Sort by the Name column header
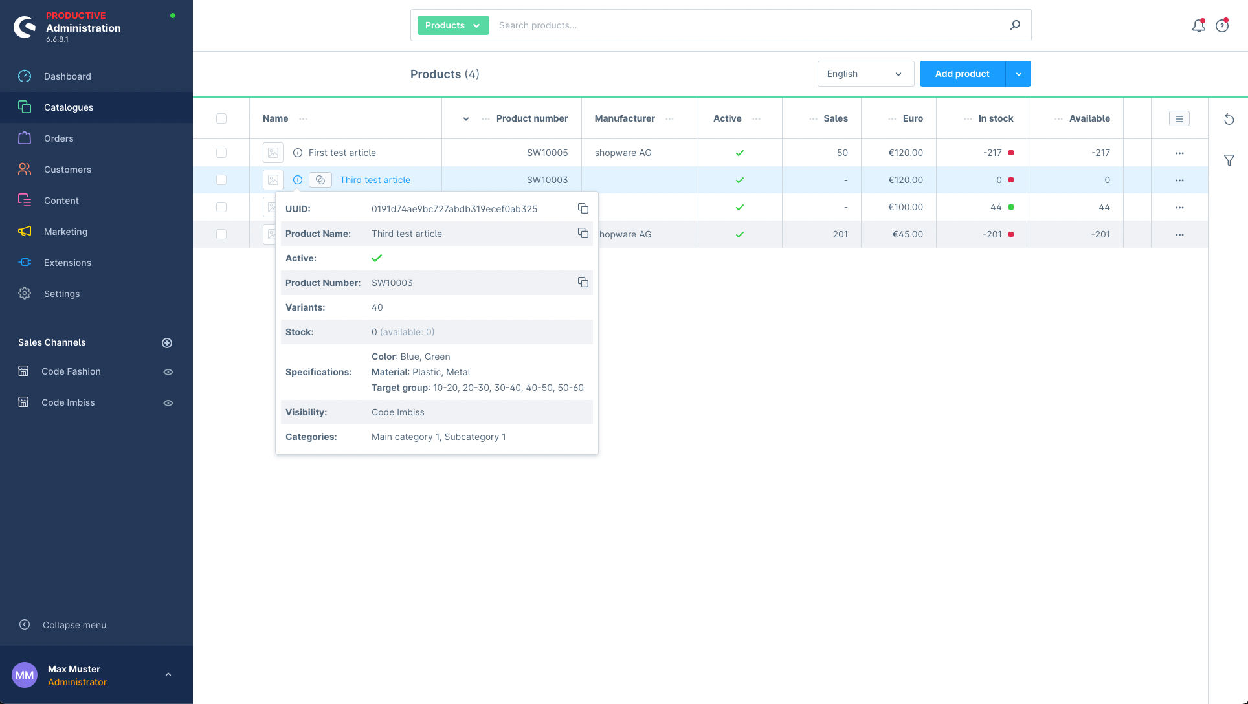 (x=275, y=118)
